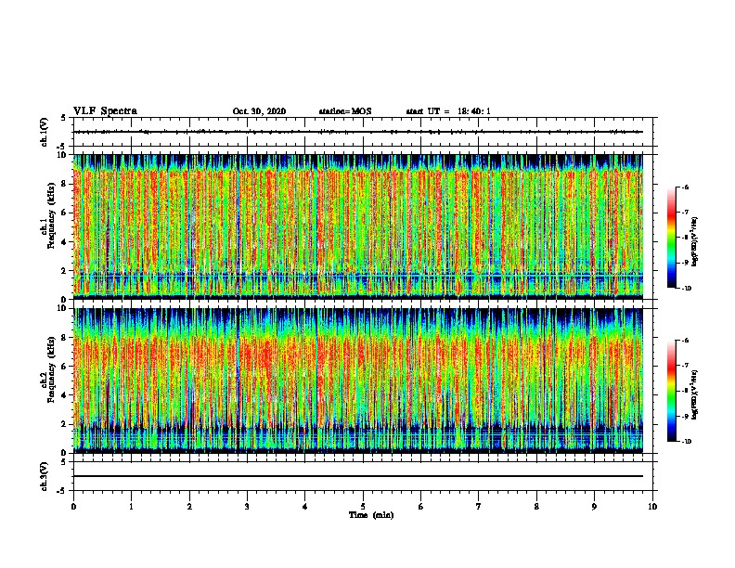Click the time axis tick label "2"
Image resolution: width=735 pixels, height=568 pixels.
click(x=189, y=507)
